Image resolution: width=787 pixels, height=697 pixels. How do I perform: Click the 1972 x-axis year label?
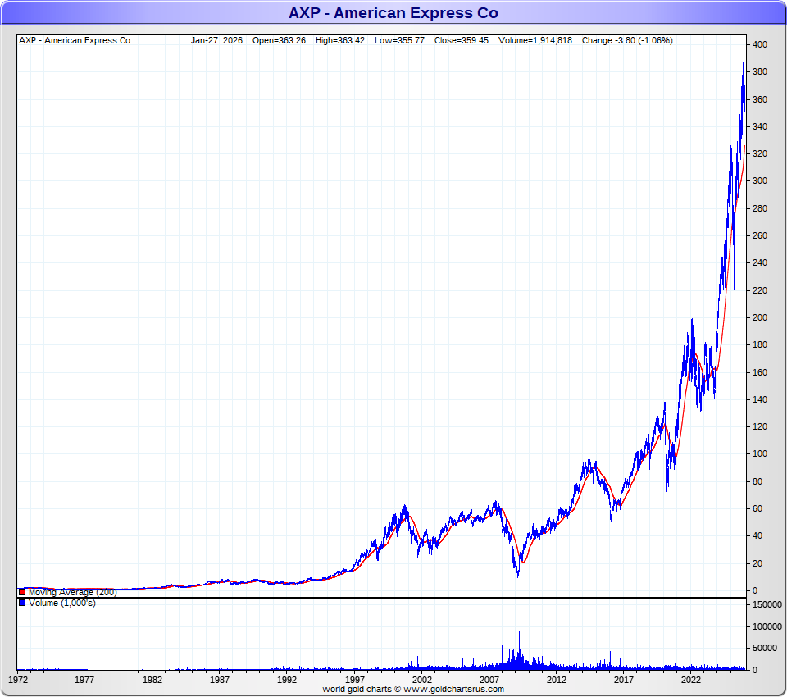[18, 680]
